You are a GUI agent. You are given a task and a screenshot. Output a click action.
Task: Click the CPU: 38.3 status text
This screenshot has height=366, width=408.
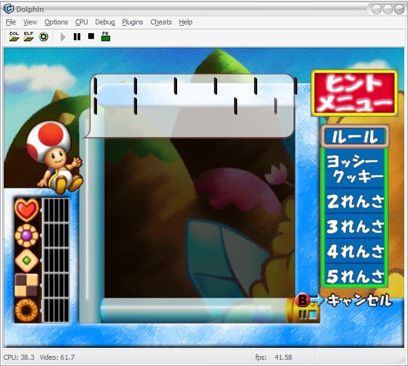(19, 357)
